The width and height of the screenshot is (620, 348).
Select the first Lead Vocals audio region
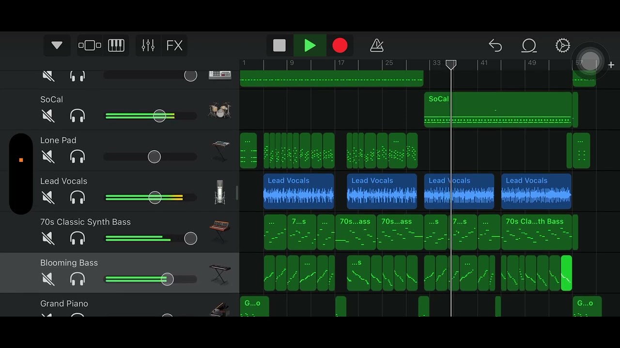click(299, 191)
